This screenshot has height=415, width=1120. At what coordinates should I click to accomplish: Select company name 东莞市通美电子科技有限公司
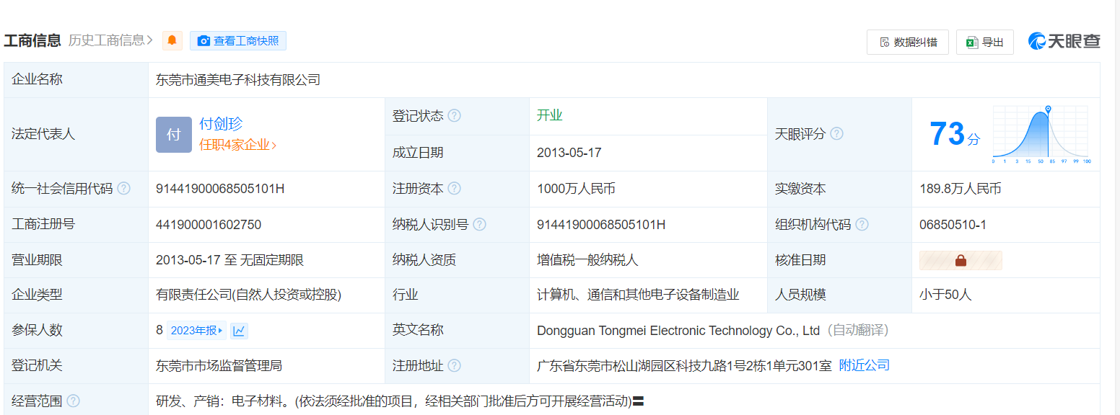point(238,80)
